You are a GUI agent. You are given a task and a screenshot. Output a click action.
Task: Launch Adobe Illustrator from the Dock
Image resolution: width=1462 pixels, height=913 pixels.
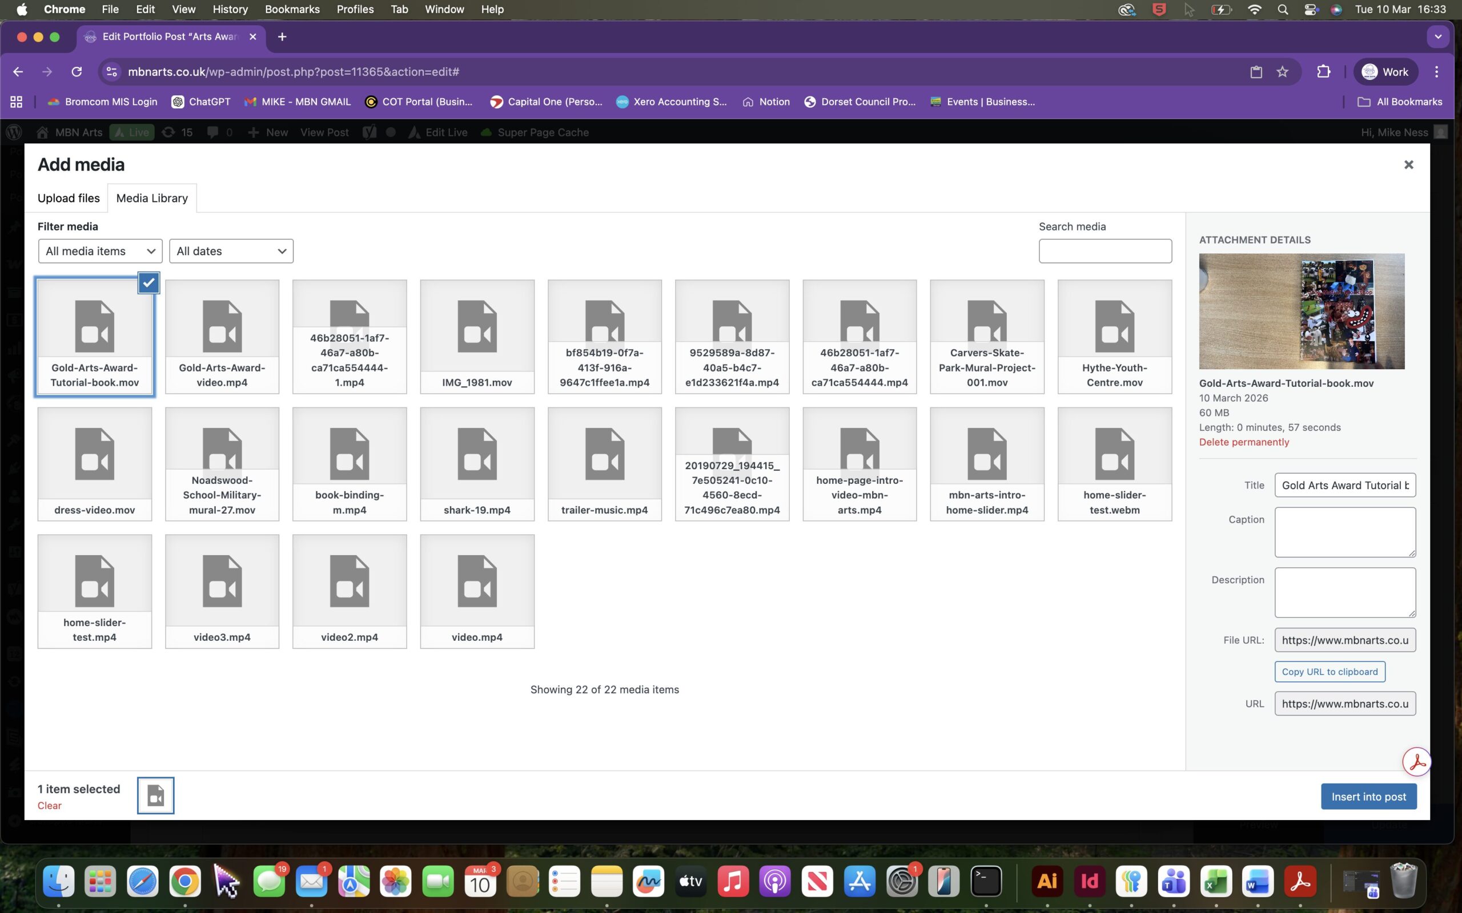(1047, 882)
